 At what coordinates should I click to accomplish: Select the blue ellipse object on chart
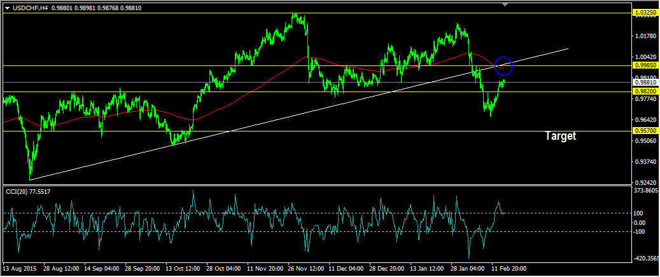tap(503, 65)
